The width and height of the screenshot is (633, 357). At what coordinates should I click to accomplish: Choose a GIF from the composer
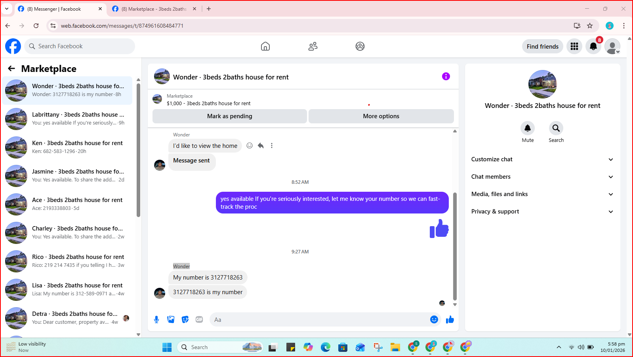(199, 319)
